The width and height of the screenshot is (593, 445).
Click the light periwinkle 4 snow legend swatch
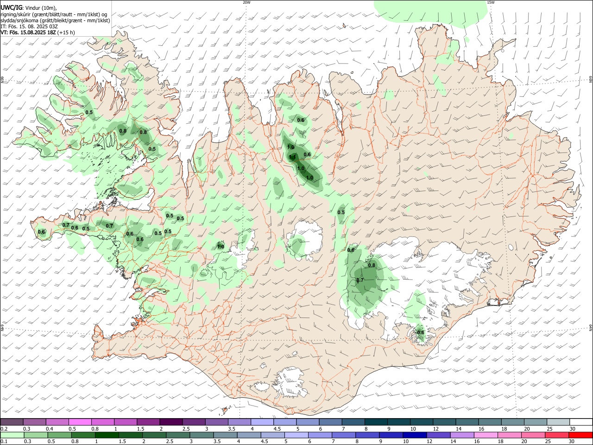262,422
